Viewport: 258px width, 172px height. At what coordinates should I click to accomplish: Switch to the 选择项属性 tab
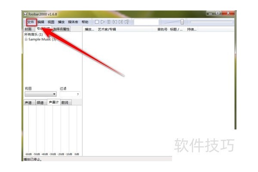pyautogui.click(x=61, y=29)
